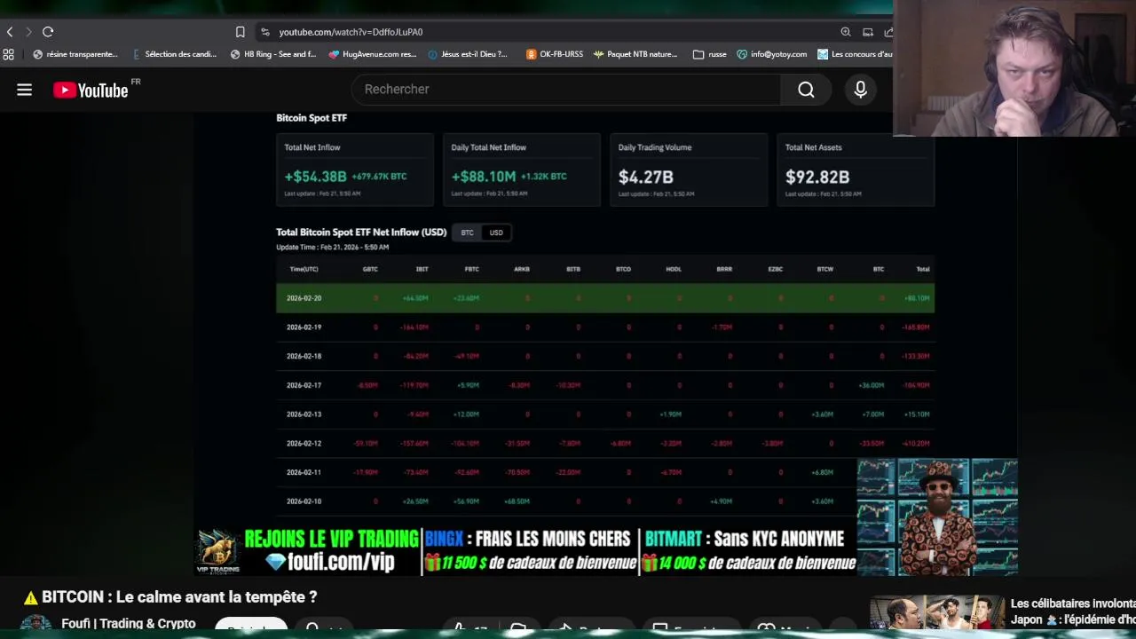The image size is (1136, 639).
Task: Open the 'Foufi | Trading & Crypto' channel link
Action: coord(128,624)
